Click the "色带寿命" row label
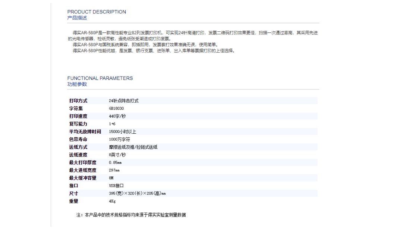Image resolution: width=395 pixels, height=239 pixels. [78, 139]
